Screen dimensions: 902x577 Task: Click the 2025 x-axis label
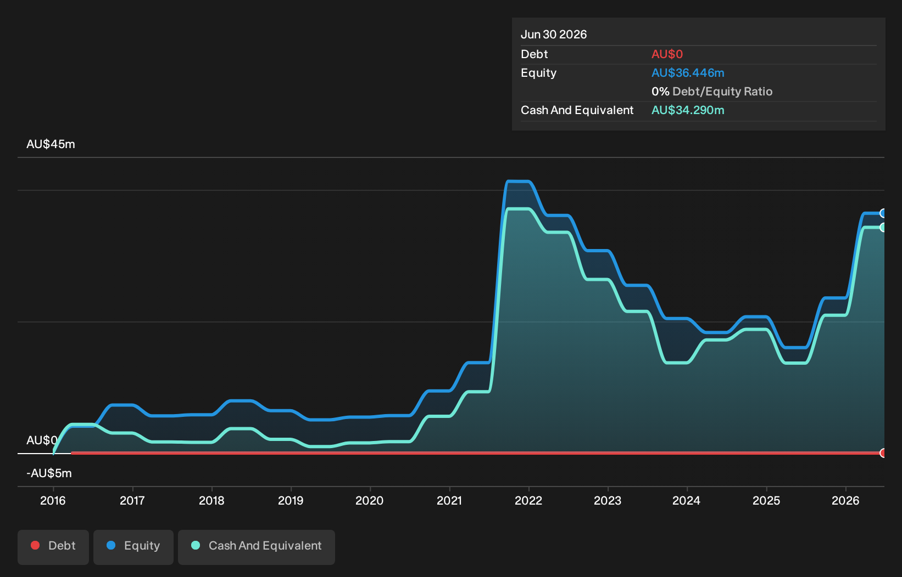point(766,500)
